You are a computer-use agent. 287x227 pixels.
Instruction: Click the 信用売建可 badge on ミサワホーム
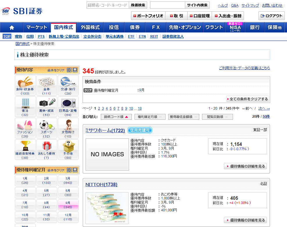click(x=140, y=130)
